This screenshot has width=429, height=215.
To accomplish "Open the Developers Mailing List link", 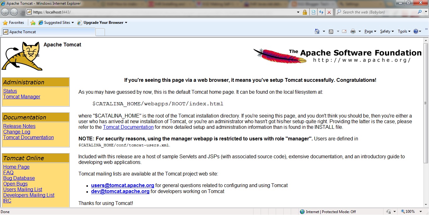I will [x=29, y=195].
